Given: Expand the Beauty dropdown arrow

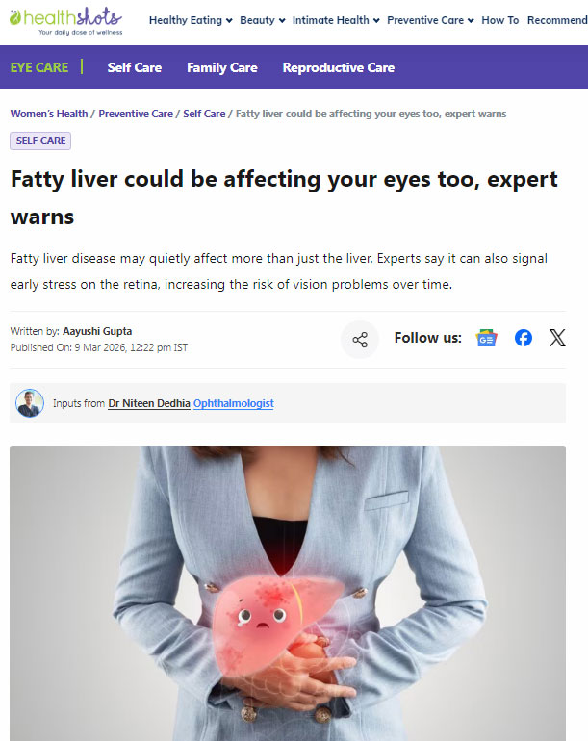Looking at the screenshot, I should [282, 21].
